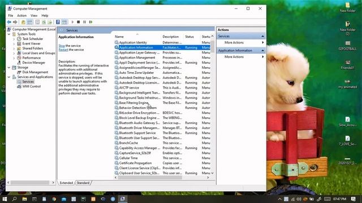Viewport: 362px width, 203px height.
Task: Open the Help menu
Action: (45, 16)
